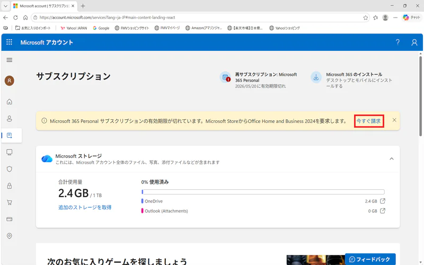Go to browser home page icon
424x265 pixels.
point(25,17)
